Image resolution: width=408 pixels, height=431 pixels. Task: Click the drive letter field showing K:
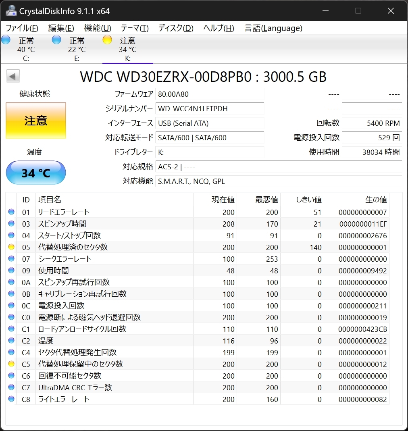click(210, 152)
